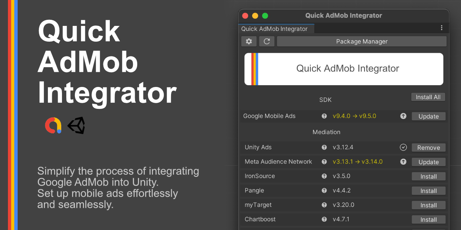The width and height of the screenshot is (461, 230).
Task: Click the Quick AdMob Integrator banner
Action: coord(344,69)
